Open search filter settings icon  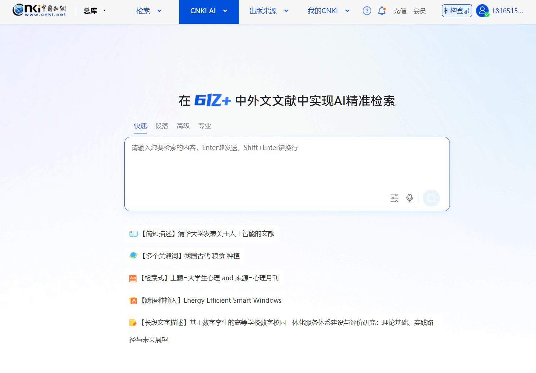(394, 198)
